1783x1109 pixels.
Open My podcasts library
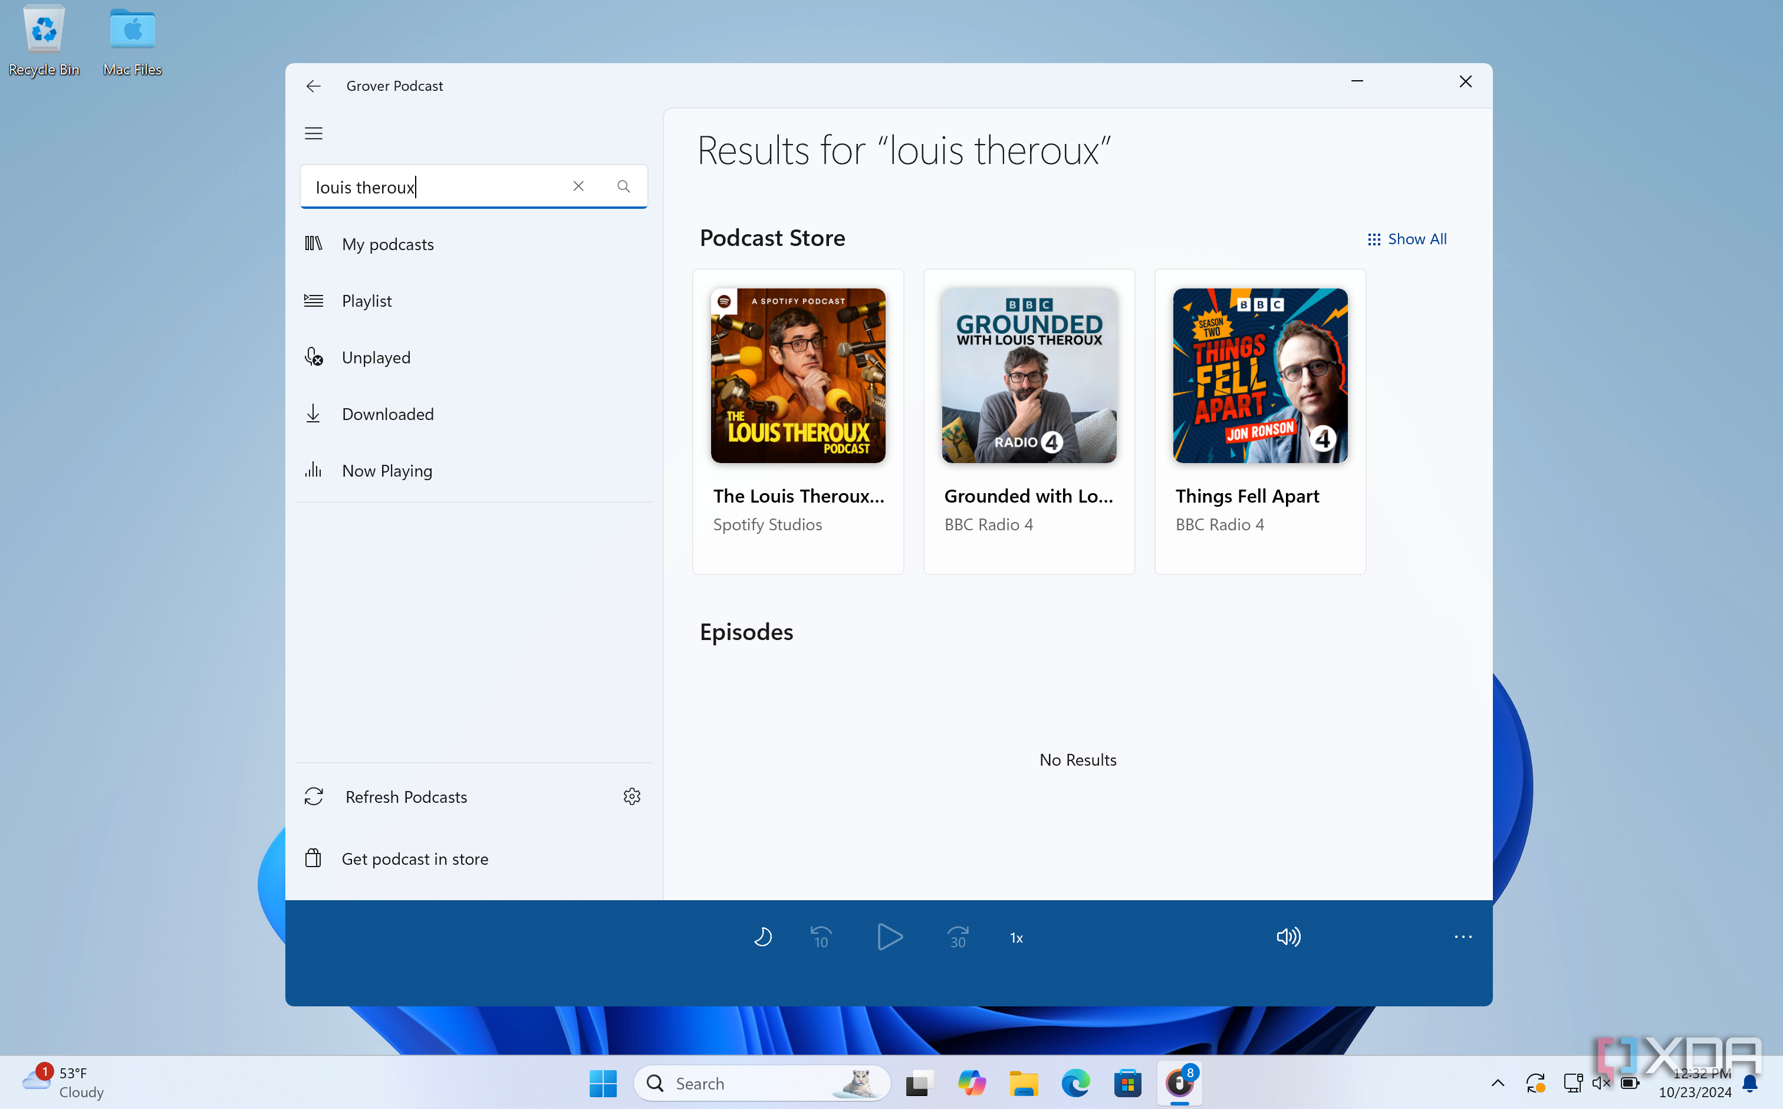(473, 244)
